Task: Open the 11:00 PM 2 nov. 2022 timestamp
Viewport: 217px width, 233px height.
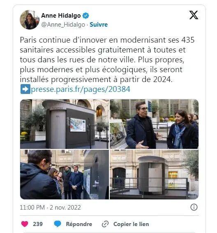Action: 50,208
